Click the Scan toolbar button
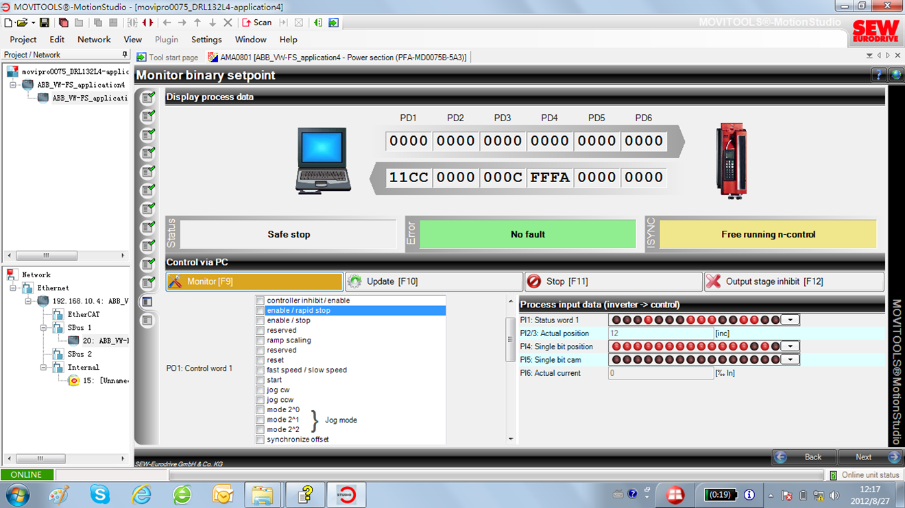905x508 pixels. pyautogui.click(x=257, y=23)
